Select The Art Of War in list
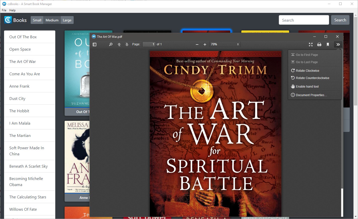 [30, 62]
